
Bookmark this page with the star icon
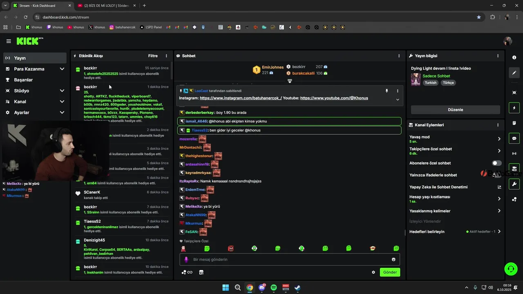pos(479,17)
